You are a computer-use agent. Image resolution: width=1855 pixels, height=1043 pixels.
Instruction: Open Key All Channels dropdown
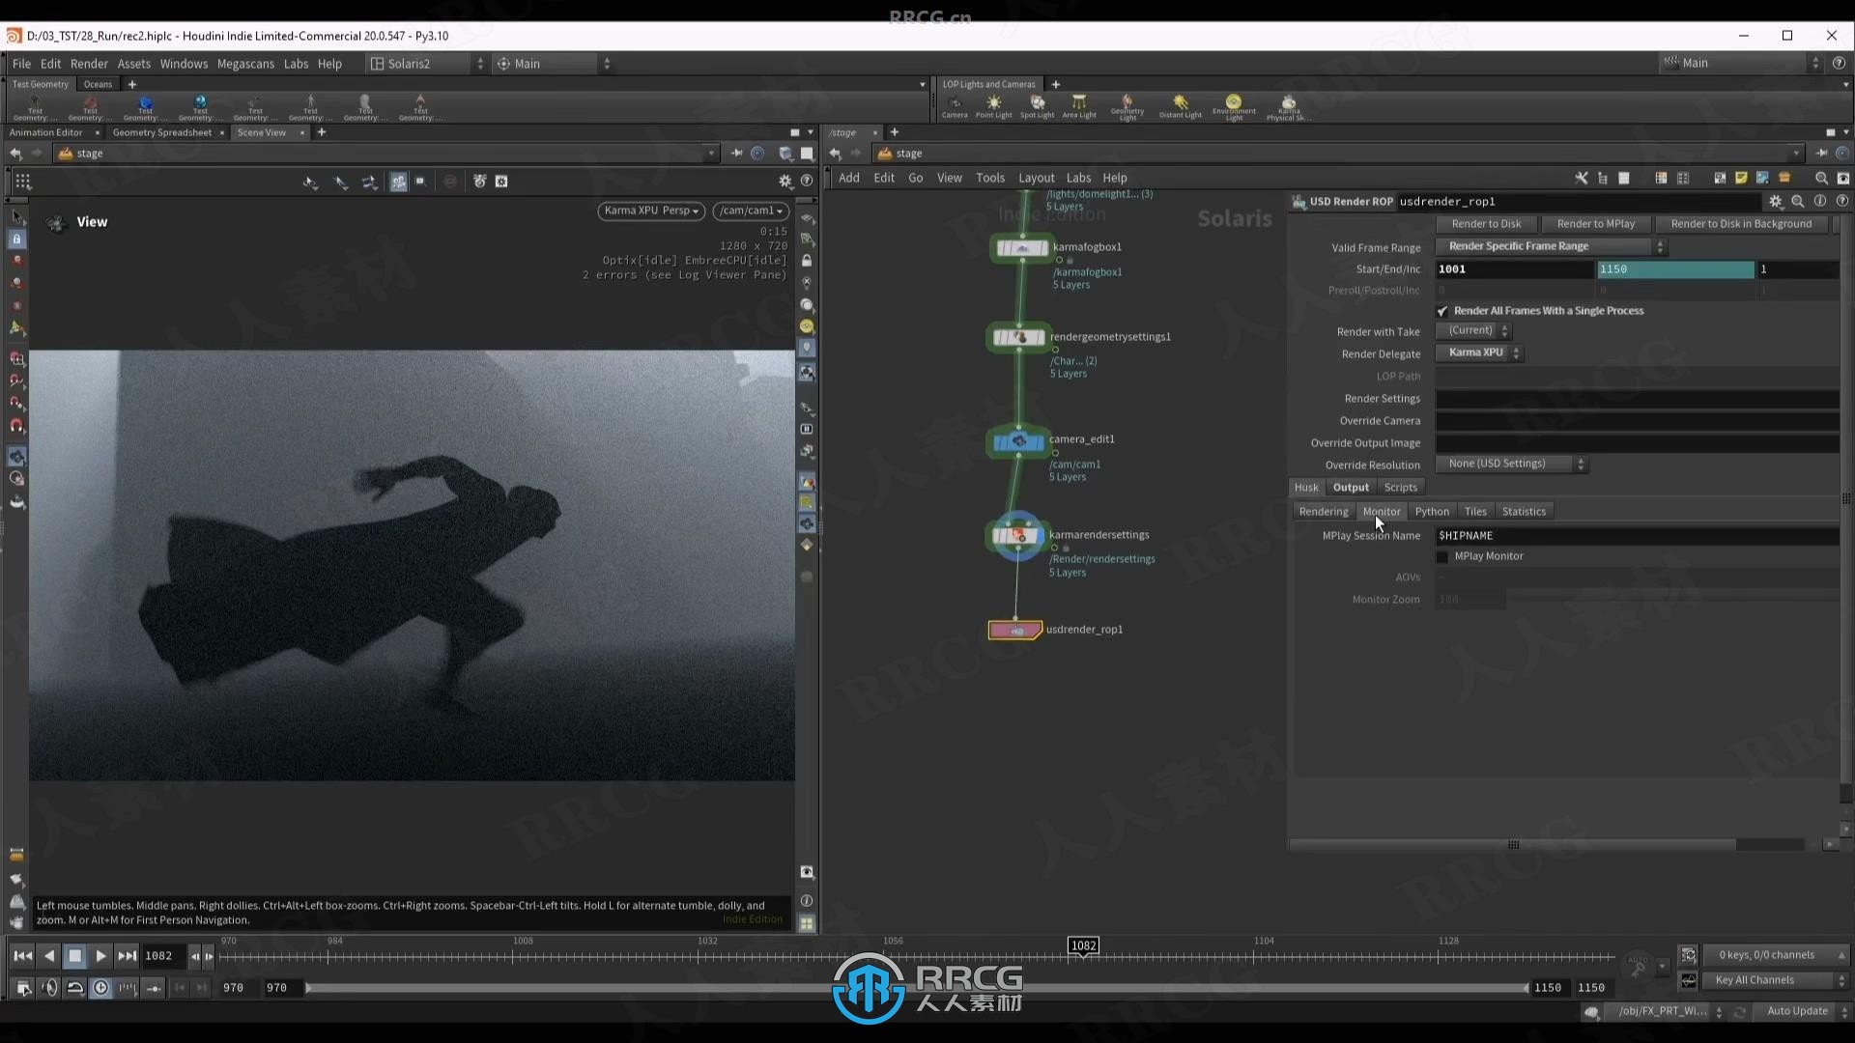(x=1775, y=980)
